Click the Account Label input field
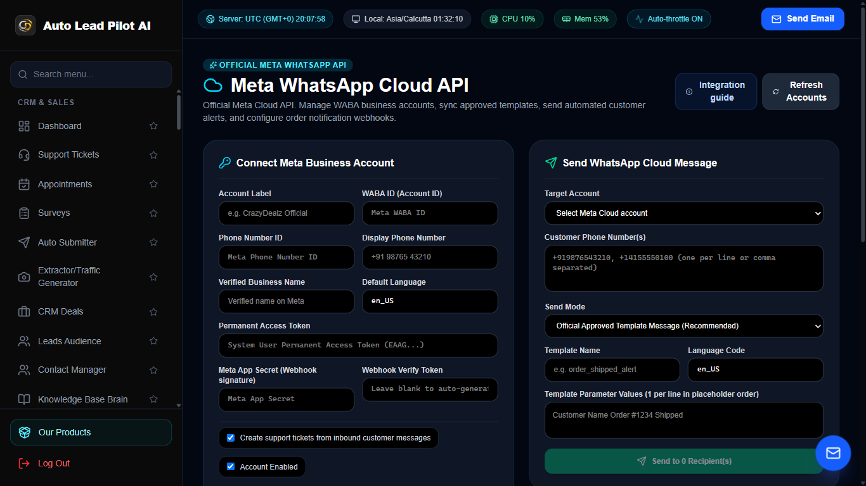The width and height of the screenshot is (866, 486). 287,213
